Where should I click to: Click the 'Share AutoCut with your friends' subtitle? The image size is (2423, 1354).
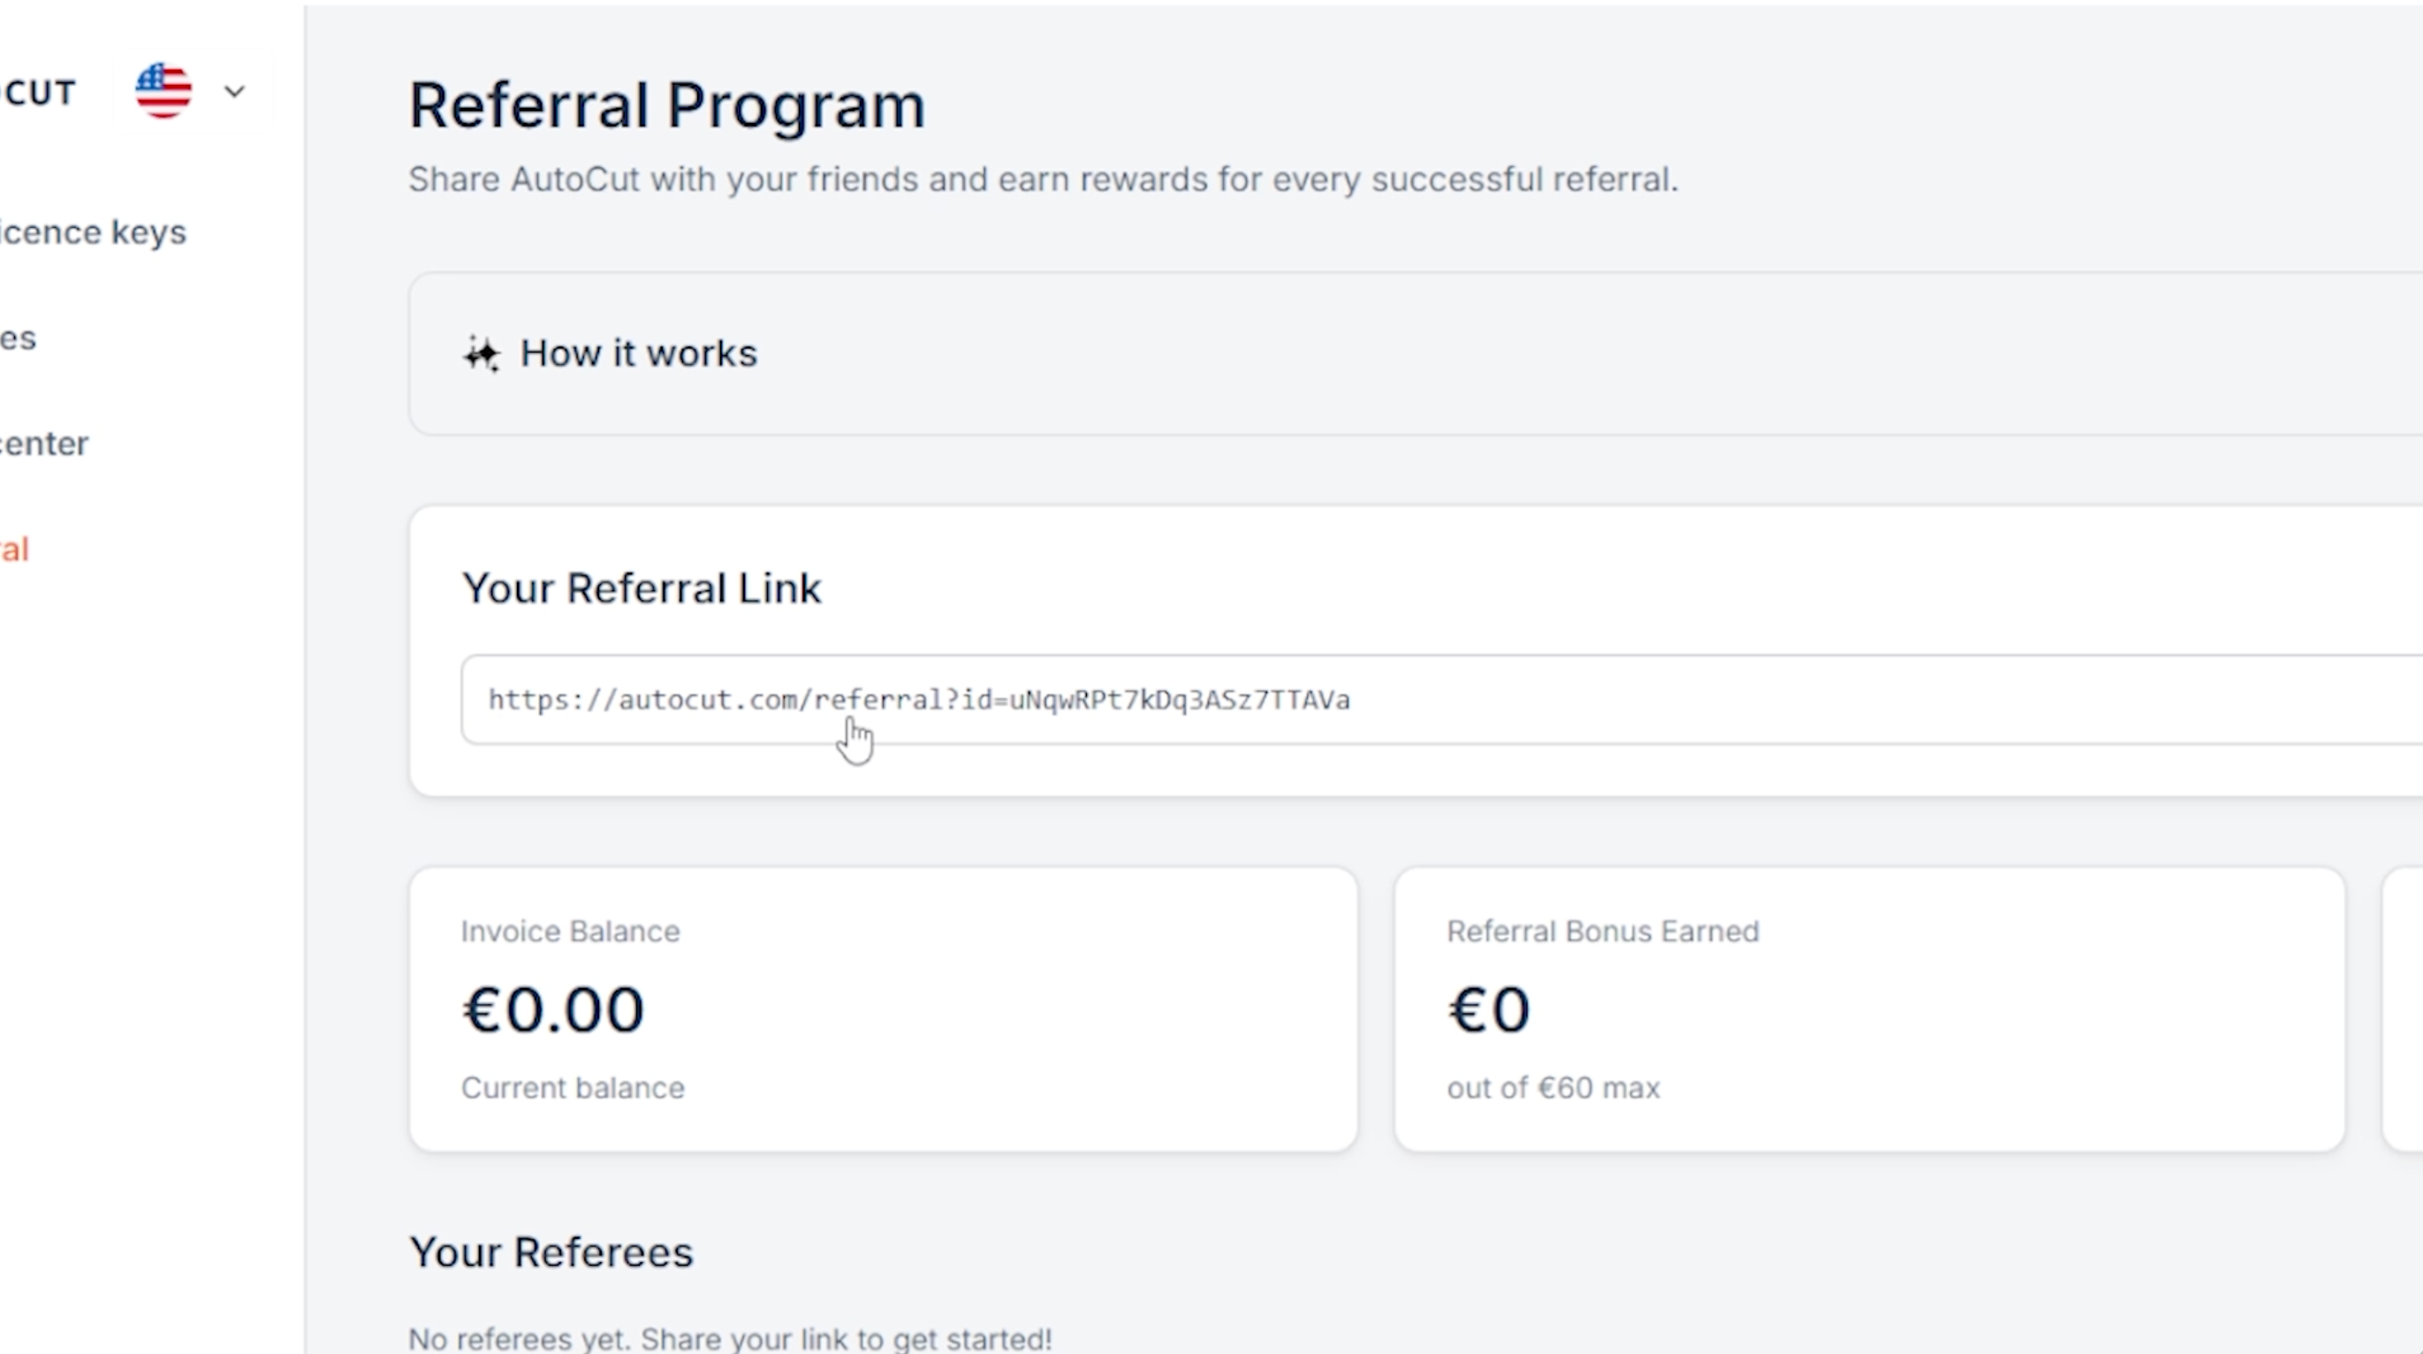click(1043, 179)
